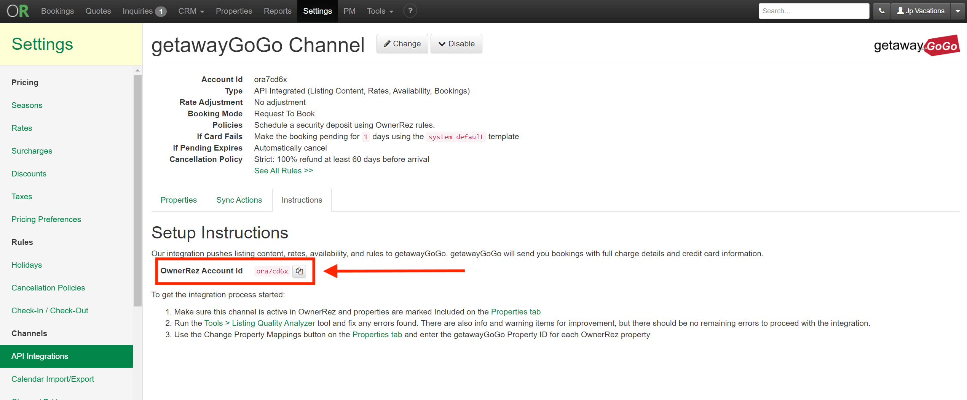Go to Cancellation Policies
967x400 pixels.
(x=48, y=288)
